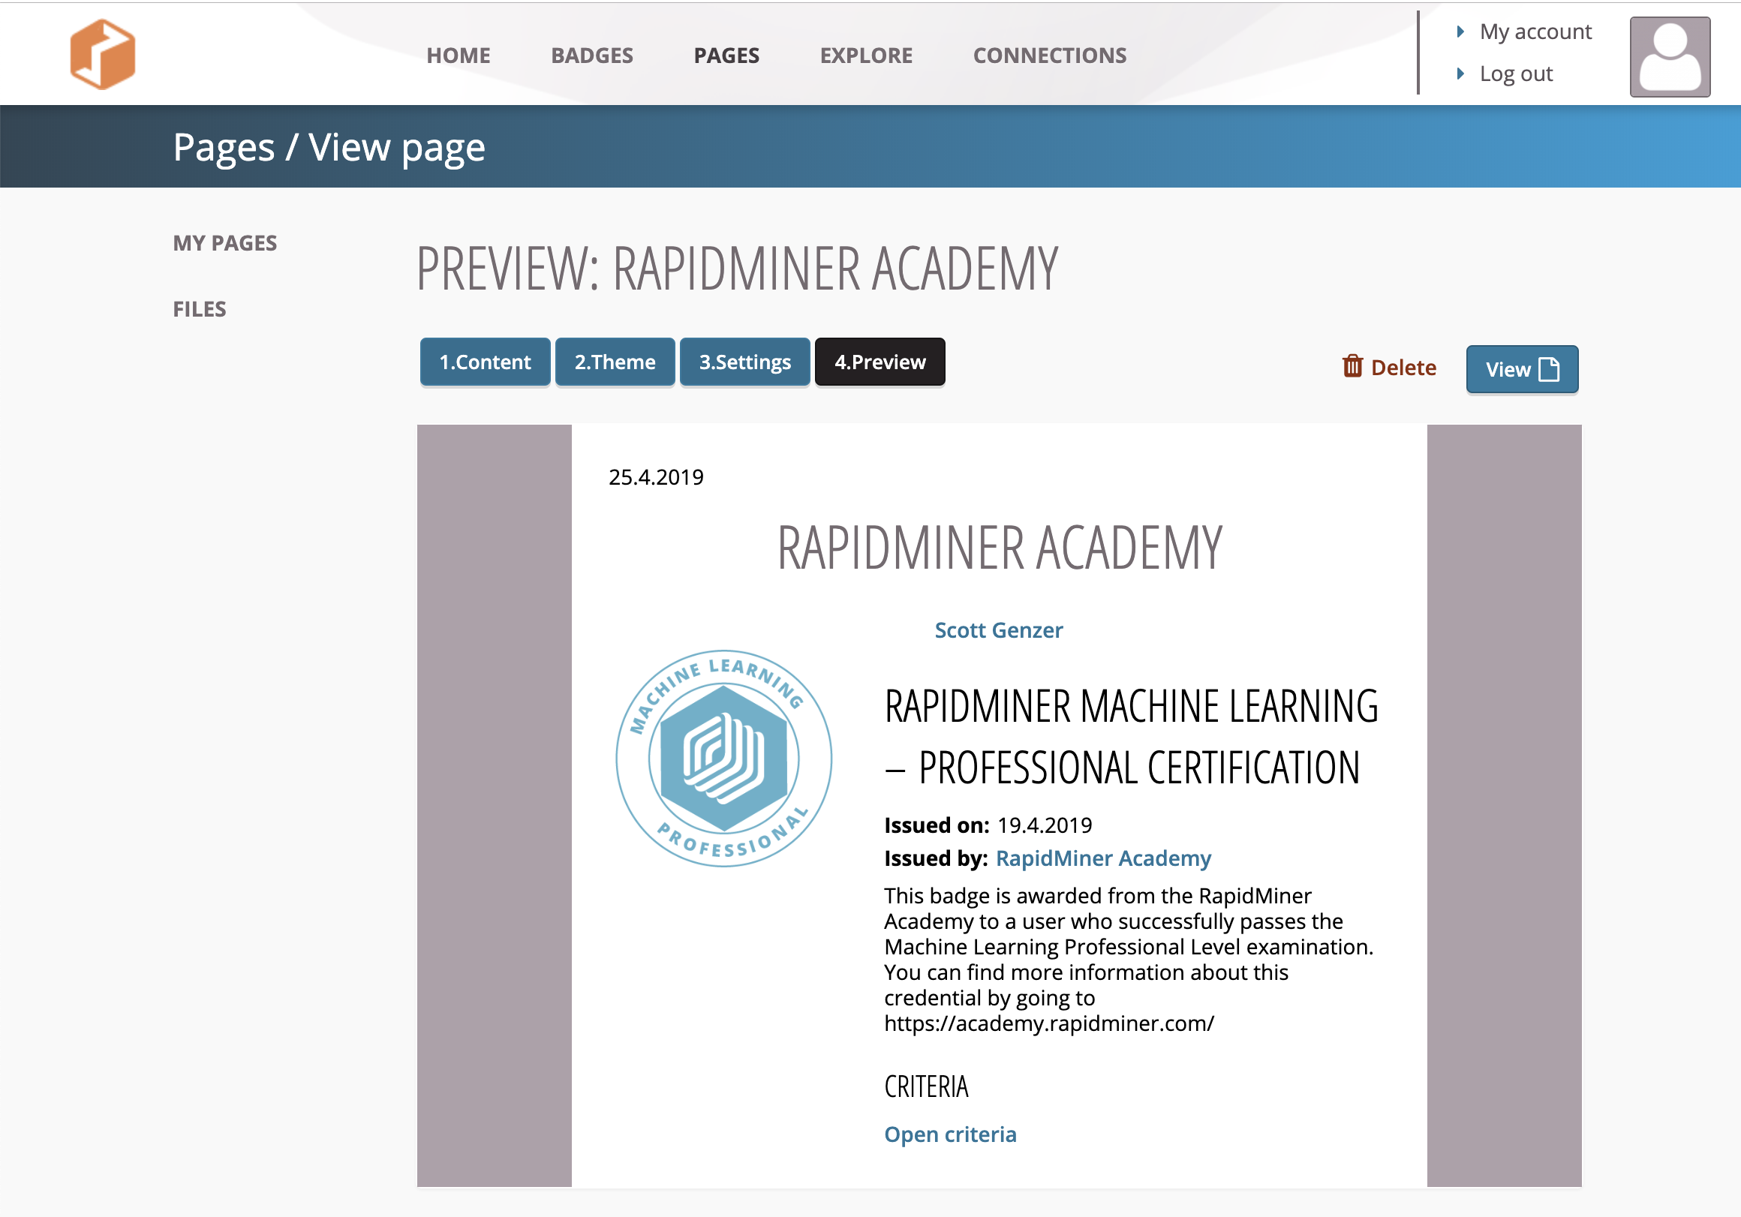Image resolution: width=1741 pixels, height=1217 pixels.
Task: Open the EXPLORE navigation item
Action: [866, 56]
